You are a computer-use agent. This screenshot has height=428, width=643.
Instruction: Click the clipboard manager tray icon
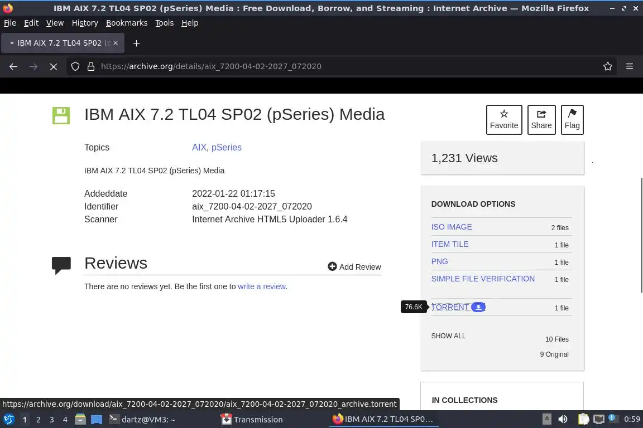583,420
